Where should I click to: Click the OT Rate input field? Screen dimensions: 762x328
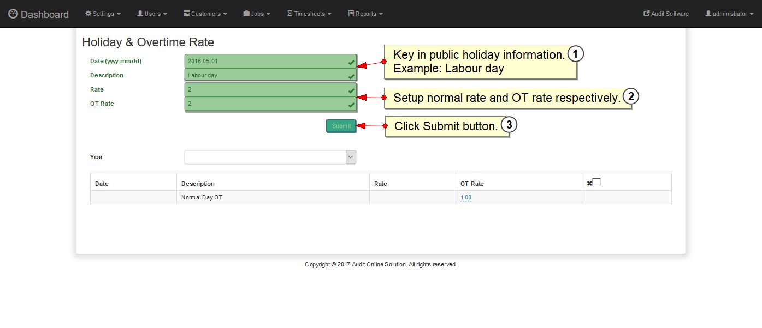pyautogui.click(x=270, y=104)
